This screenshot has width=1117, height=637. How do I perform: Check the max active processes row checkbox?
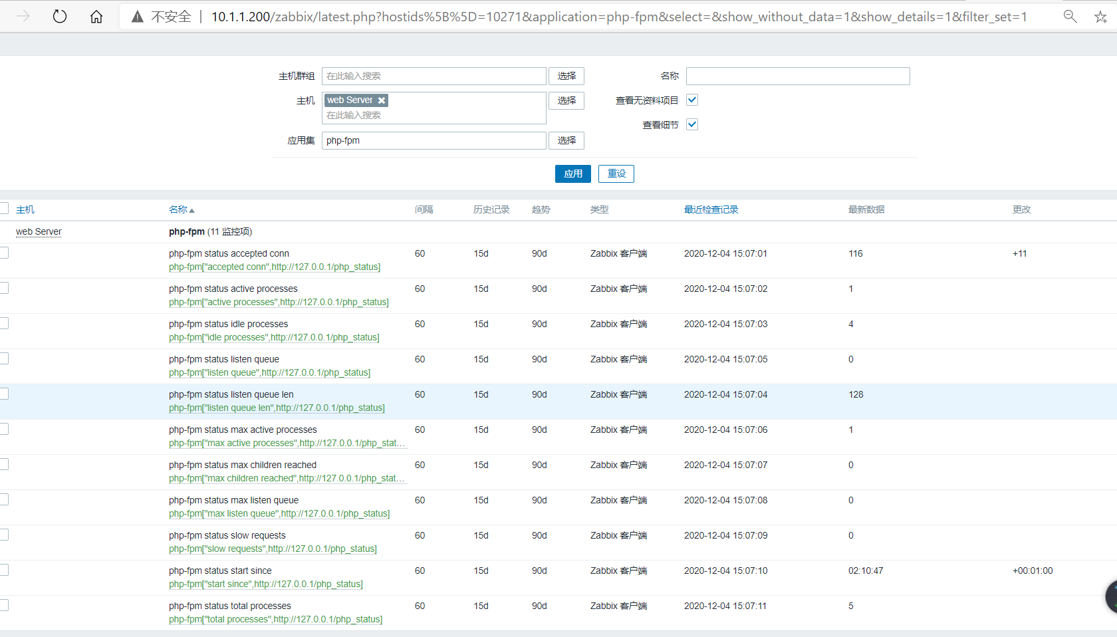tap(4, 429)
